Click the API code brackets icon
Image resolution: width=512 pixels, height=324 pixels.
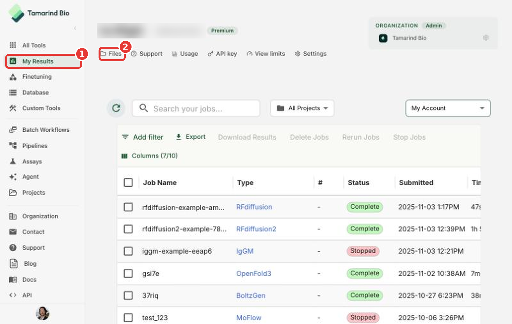[13, 295]
